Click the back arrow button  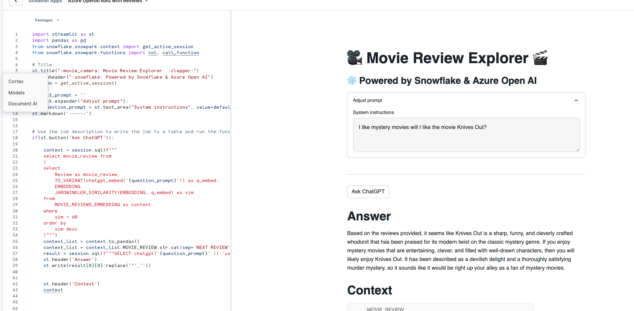[15, 2]
